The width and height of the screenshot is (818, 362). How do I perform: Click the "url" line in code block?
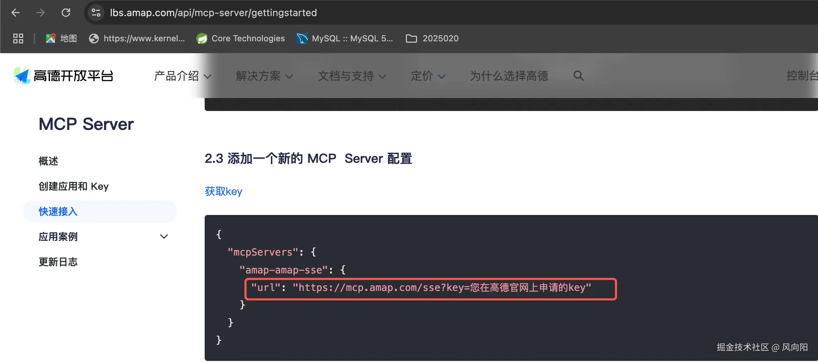421,288
